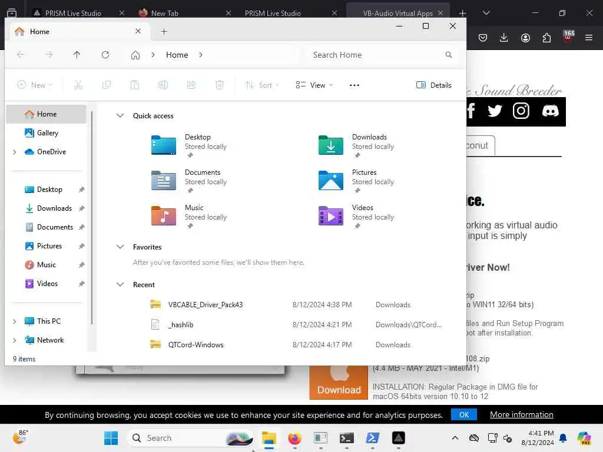Unpin Downloads in the navigation pane
The height and width of the screenshot is (452, 603).
pyautogui.click(x=81, y=208)
